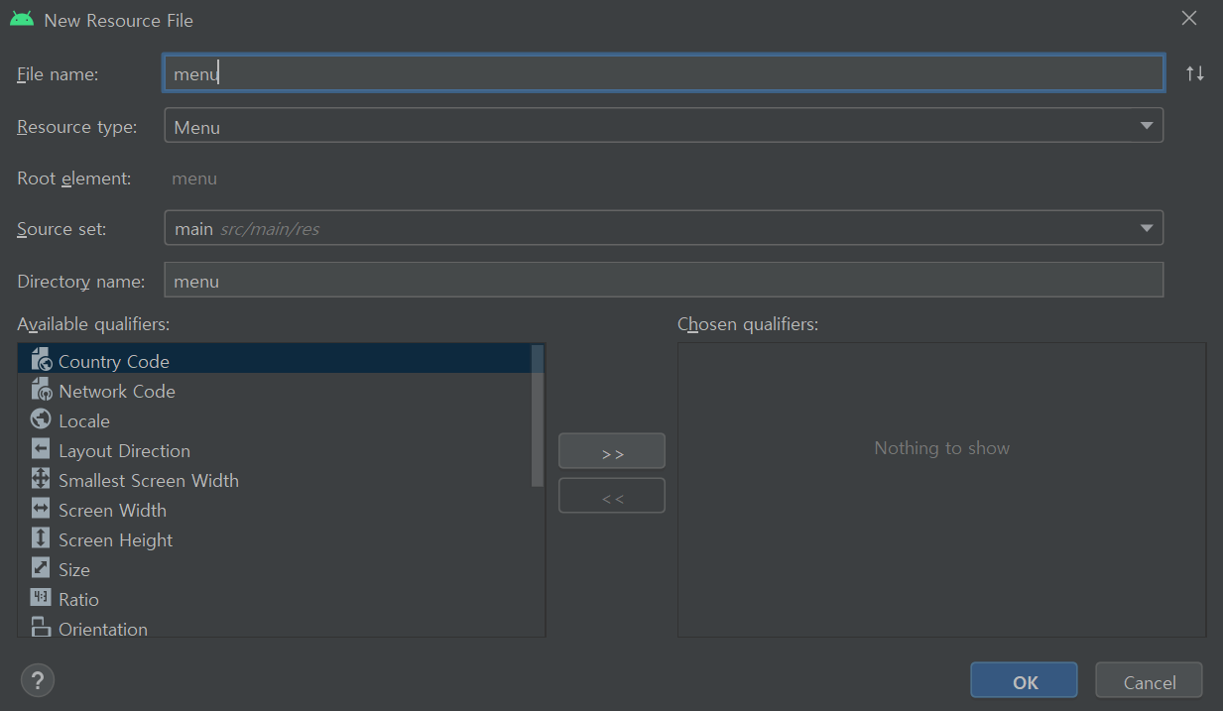Dismiss dialog with the Cancel button
Viewport: 1223px width, 711px height.
tap(1150, 681)
